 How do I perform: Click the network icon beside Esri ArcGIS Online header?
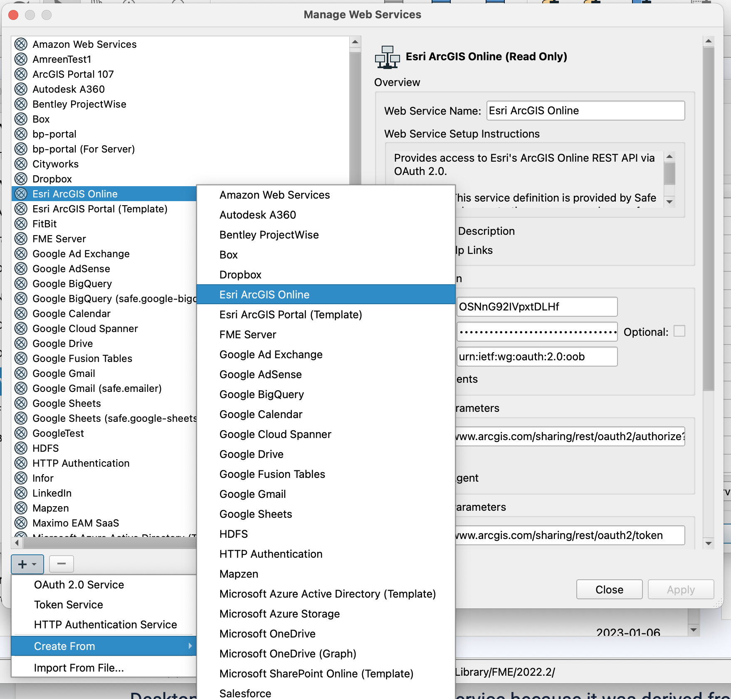(x=387, y=57)
